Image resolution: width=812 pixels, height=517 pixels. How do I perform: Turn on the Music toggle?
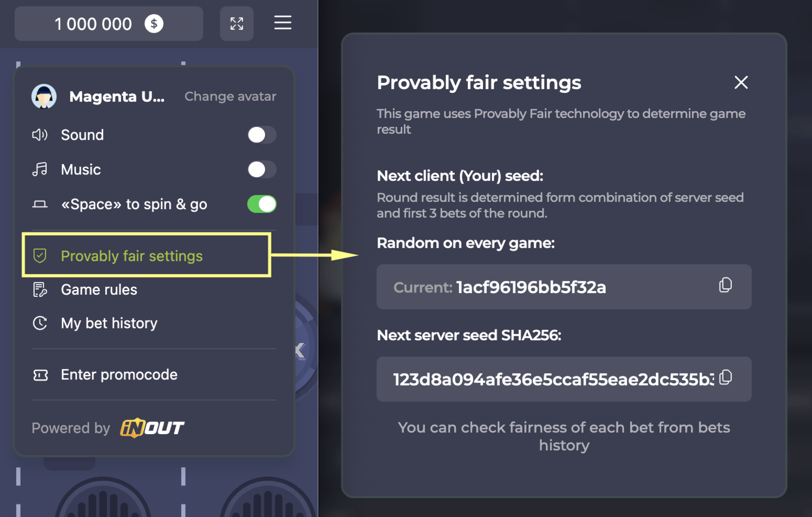pyautogui.click(x=261, y=170)
